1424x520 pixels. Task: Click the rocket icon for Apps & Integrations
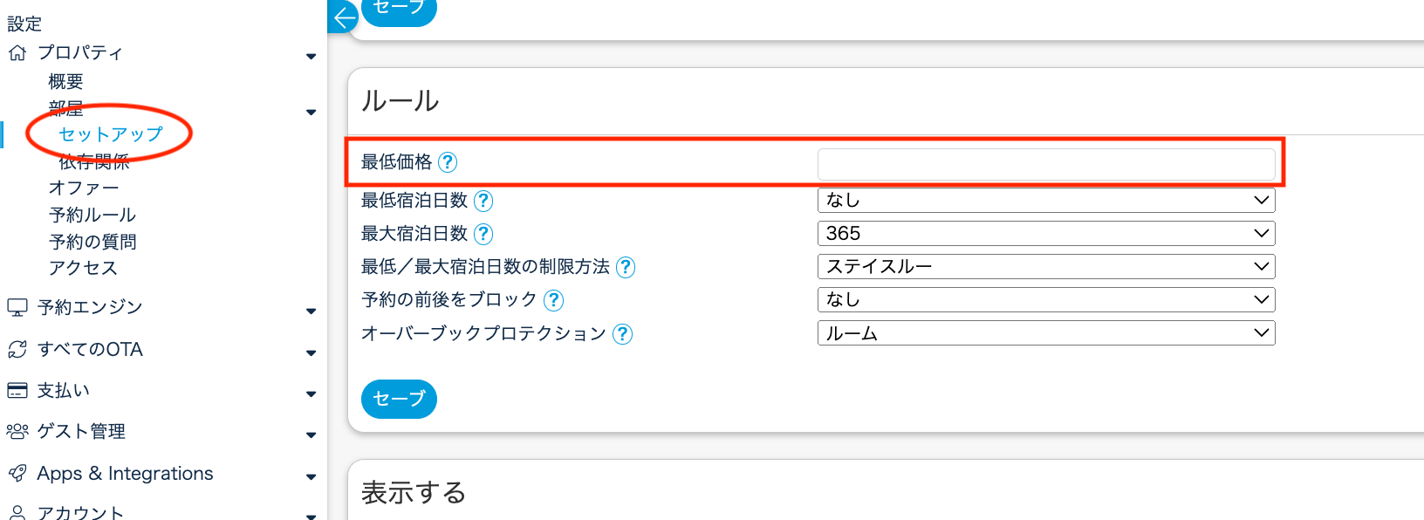point(17,474)
